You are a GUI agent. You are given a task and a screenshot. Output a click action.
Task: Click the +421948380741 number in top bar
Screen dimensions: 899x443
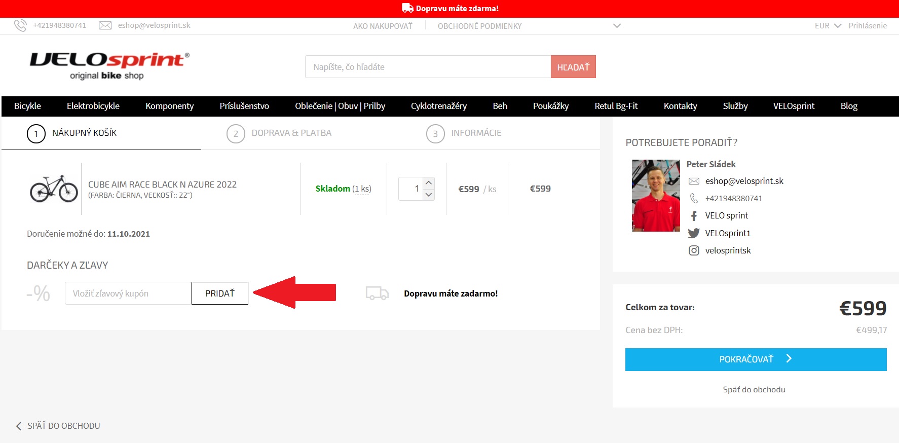[60, 25]
